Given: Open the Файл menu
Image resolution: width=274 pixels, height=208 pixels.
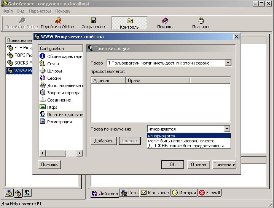Looking at the screenshot, I should 8,11.
